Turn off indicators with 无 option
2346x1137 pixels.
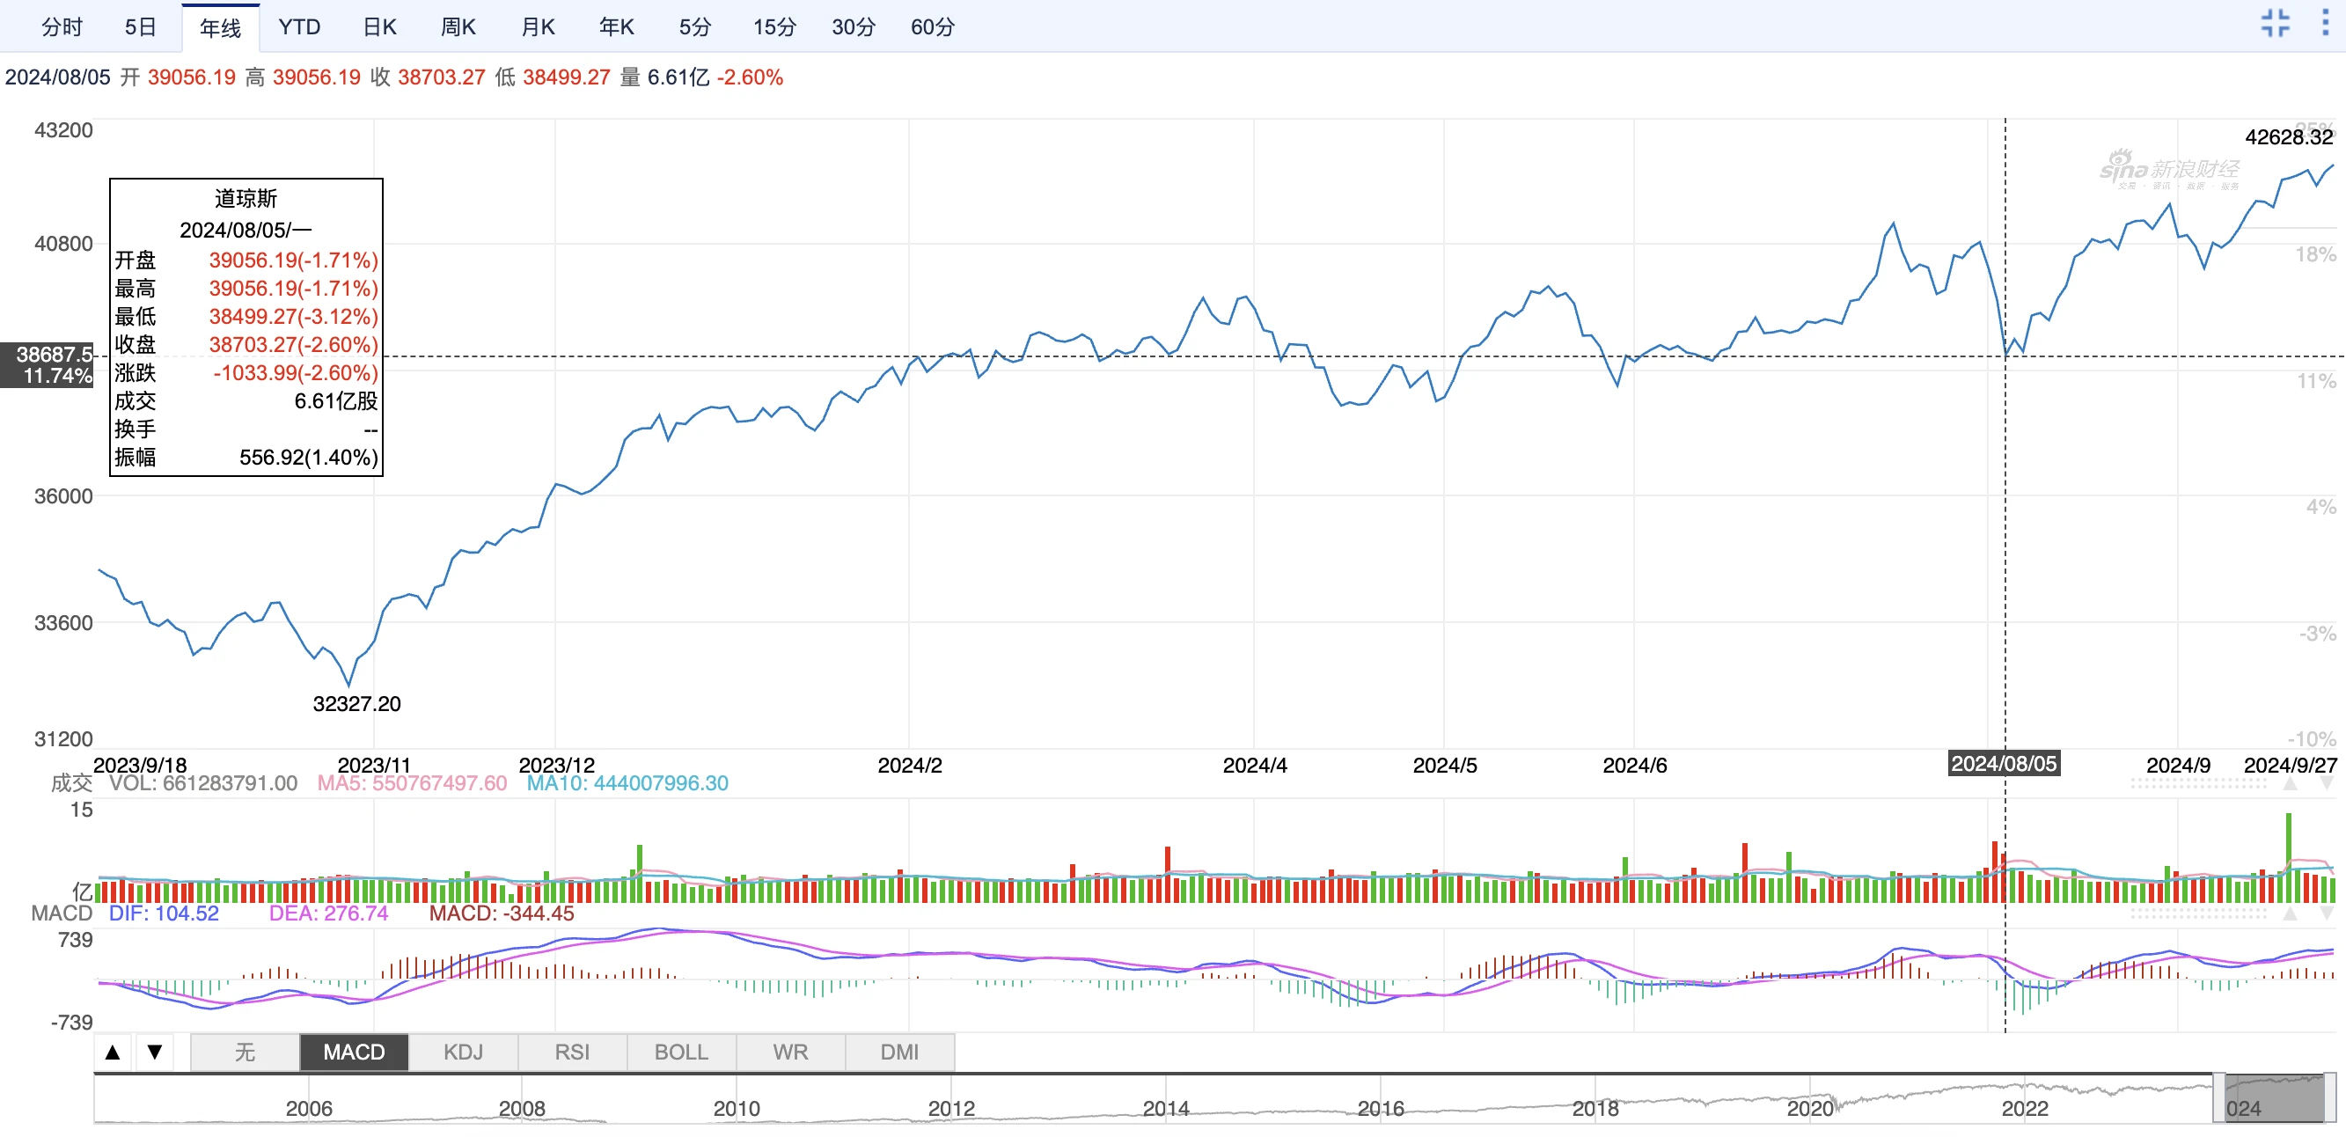(x=244, y=1053)
